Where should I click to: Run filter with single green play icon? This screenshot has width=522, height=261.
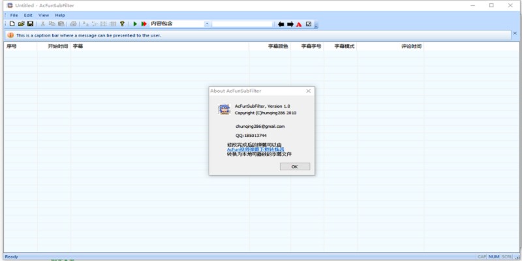[x=135, y=23]
